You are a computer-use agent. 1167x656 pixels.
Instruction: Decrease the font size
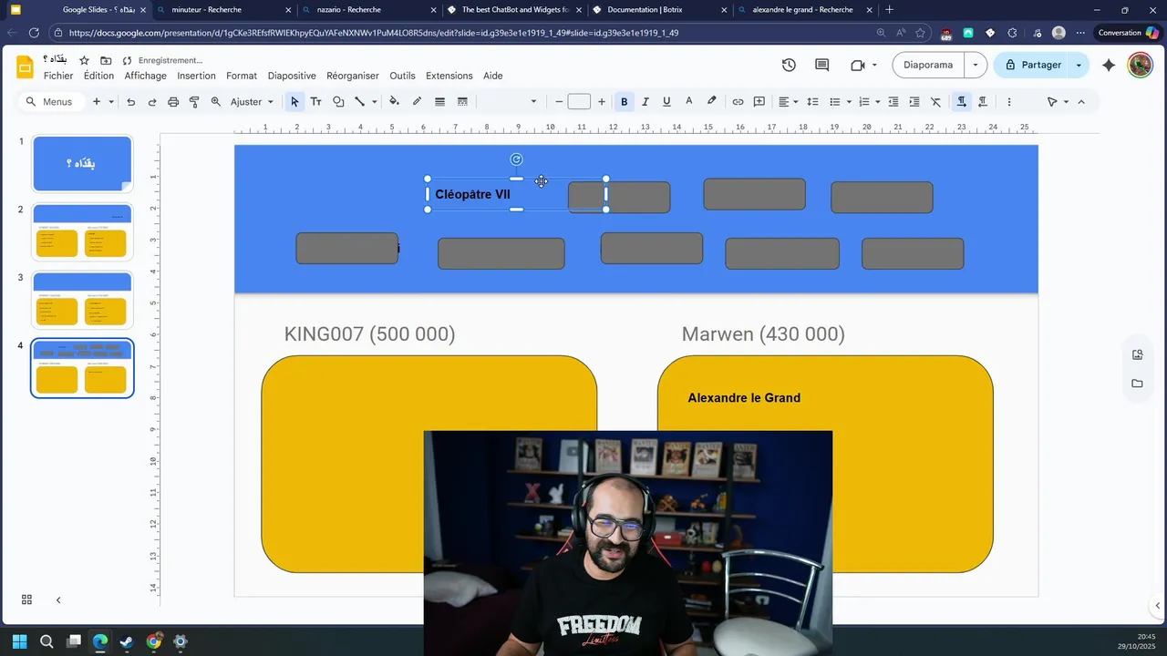pyautogui.click(x=559, y=102)
